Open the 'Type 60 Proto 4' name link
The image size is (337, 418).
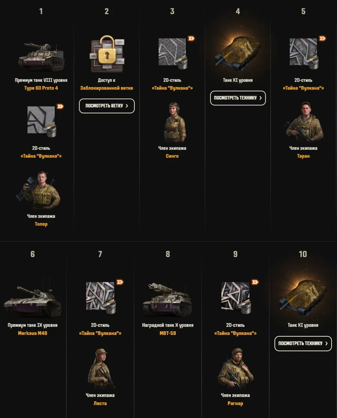coord(41,88)
